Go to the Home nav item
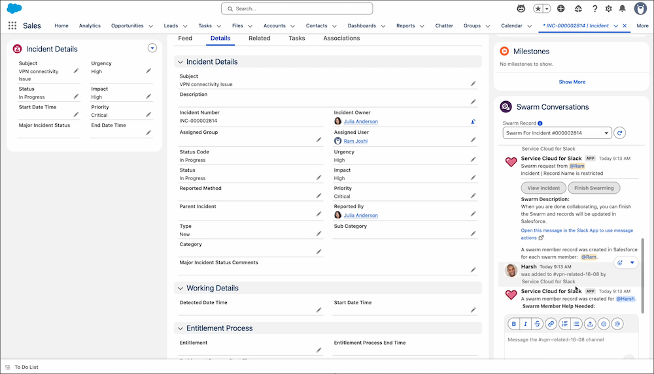The height and width of the screenshot is (374, 654). (x=61, y=25)
